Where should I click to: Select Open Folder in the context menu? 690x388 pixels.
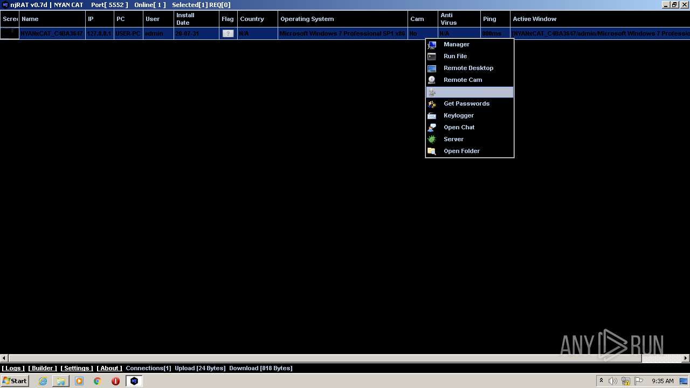pyautogui.click(x=470, y=151)
